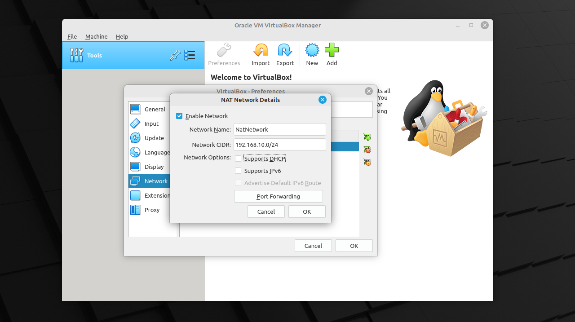Enable the Supports DHCP checkbox
Viewport: 575px width, 322px height.
(x=238, y=159)
